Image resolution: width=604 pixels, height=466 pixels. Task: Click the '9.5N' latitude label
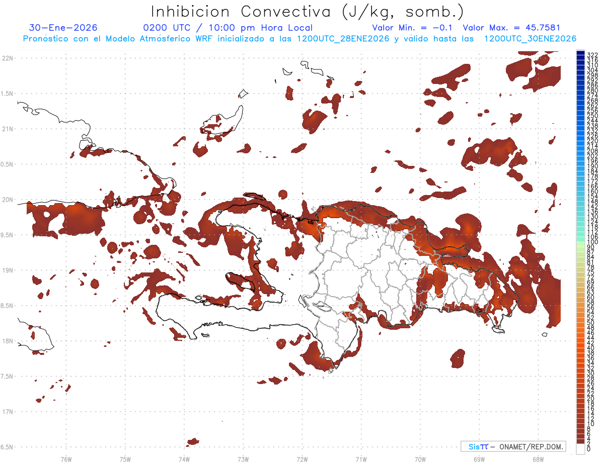coord(8,235)
